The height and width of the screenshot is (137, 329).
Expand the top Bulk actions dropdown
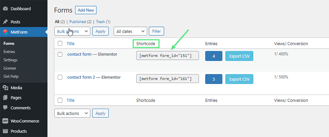(72, 31)
